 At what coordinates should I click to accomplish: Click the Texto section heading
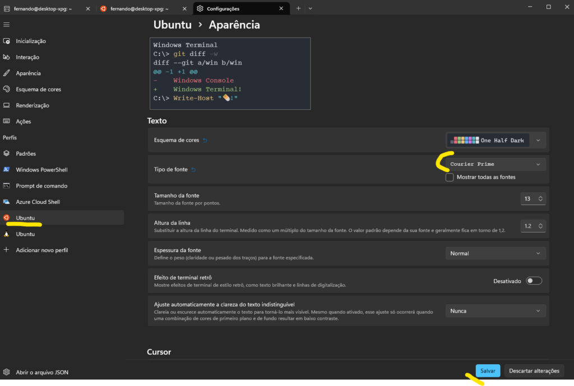157,121
